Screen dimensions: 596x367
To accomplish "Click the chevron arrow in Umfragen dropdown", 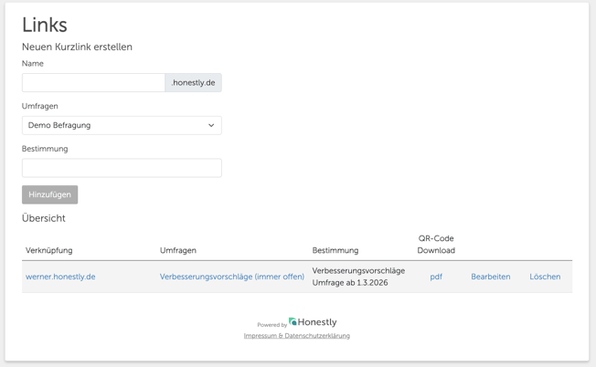I will click(211, 126).
